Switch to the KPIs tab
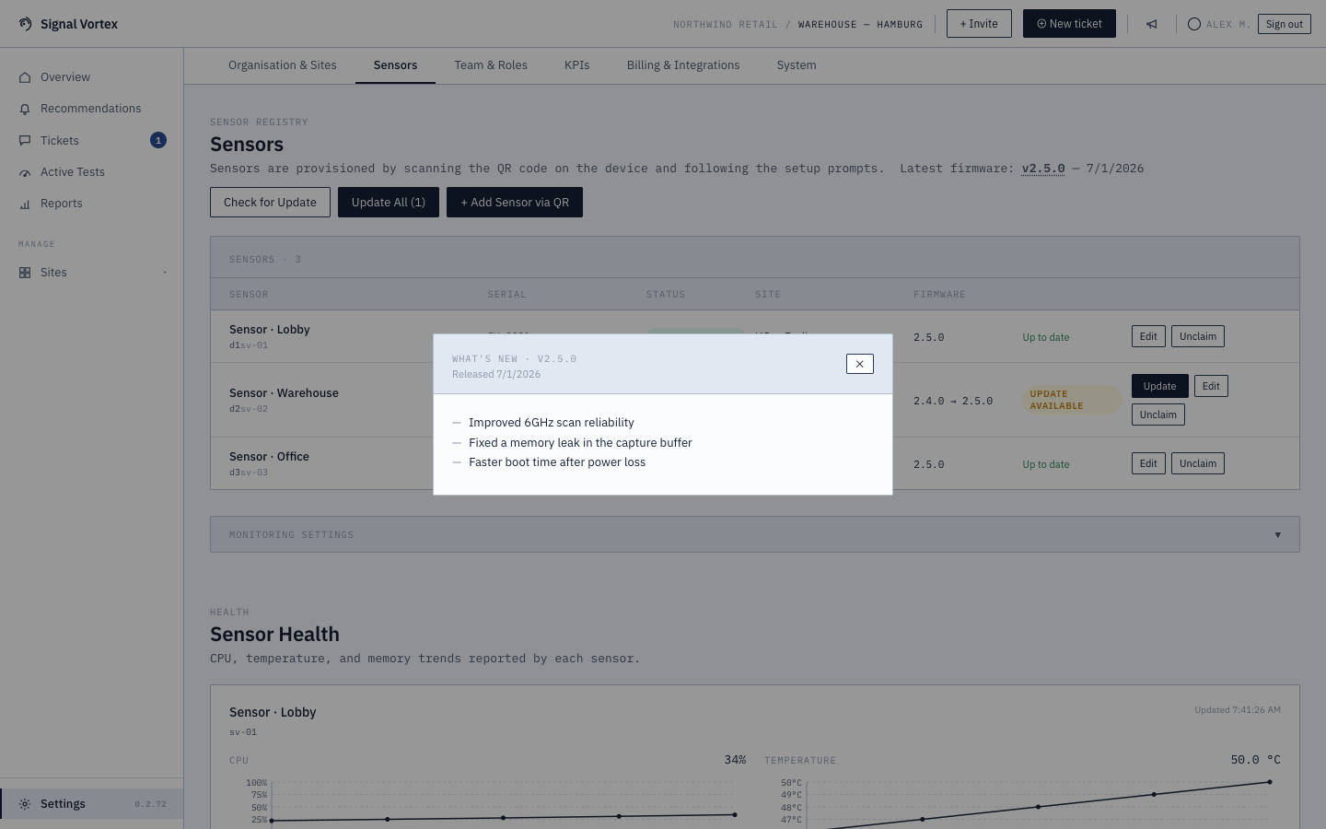The image size is (1326, 829). tap(576, 65)
